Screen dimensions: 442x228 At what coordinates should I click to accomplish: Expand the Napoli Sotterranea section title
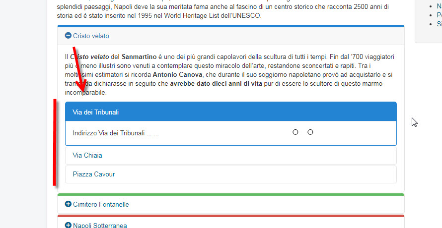click(x=100, y=226)
